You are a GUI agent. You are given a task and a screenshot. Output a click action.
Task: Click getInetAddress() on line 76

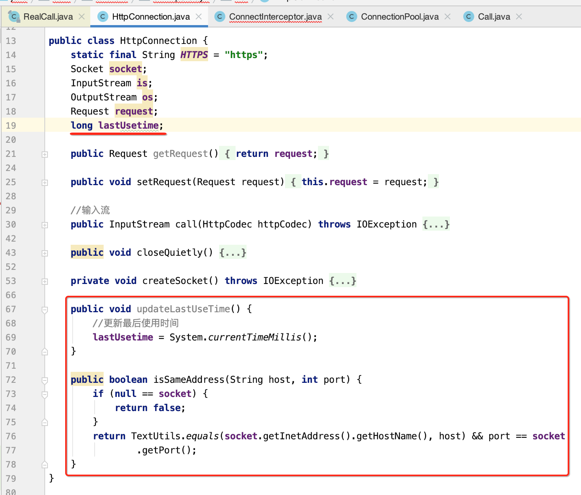pyautogui.click(x=307, y=436)
